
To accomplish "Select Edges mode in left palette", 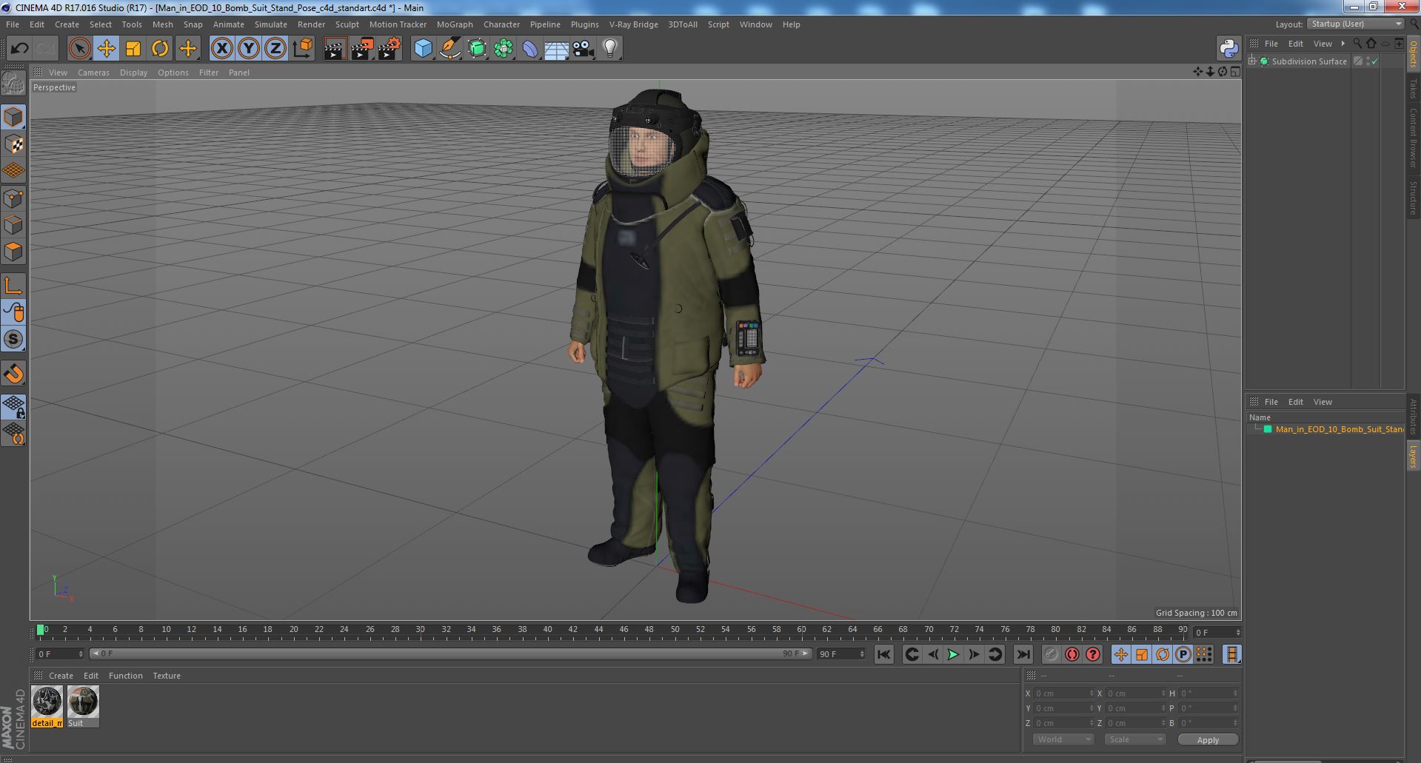I will click(x=13, y=224).
